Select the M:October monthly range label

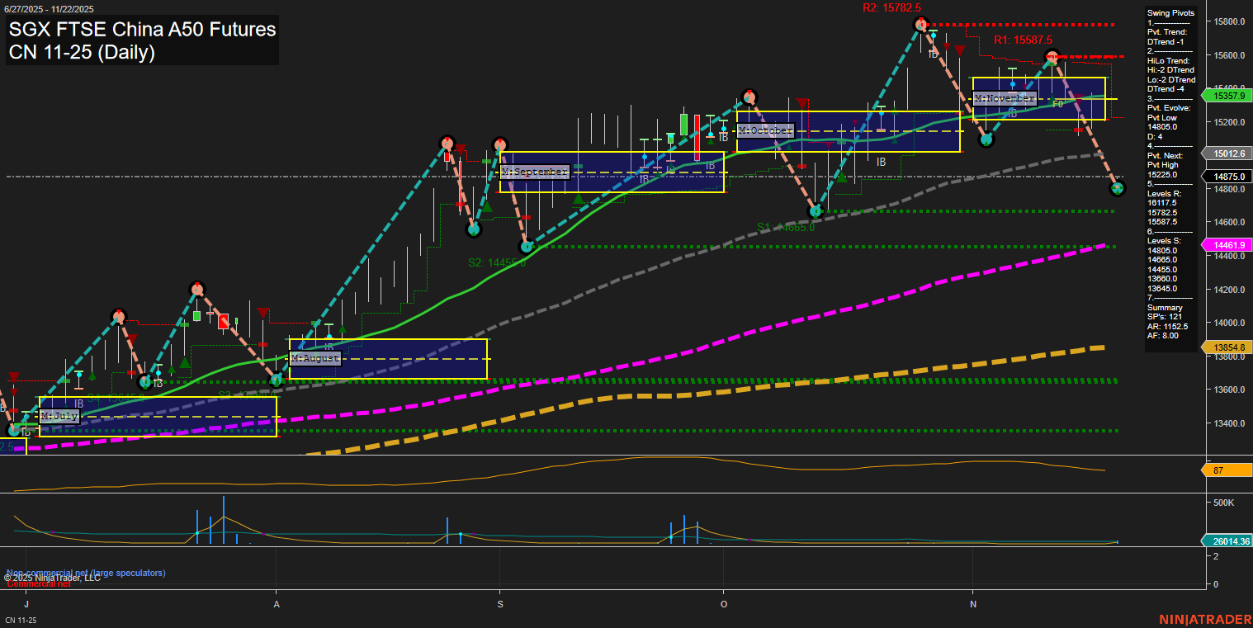765,130
